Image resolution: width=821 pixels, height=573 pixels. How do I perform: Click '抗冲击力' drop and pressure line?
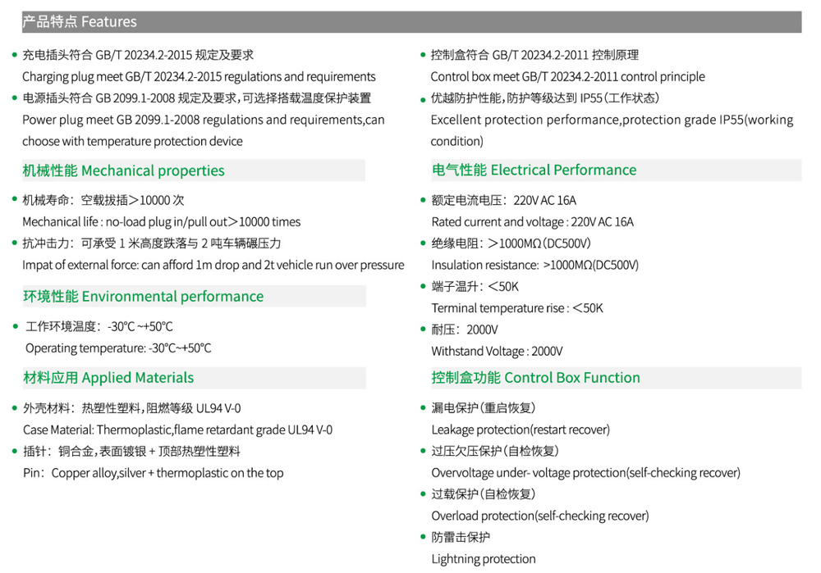[x=152, y=243]
